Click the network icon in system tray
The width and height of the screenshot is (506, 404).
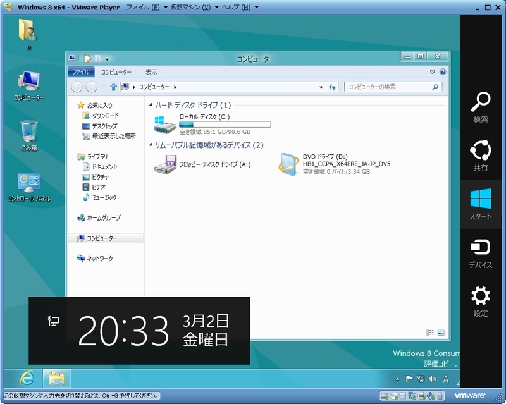tap(421, 379)
